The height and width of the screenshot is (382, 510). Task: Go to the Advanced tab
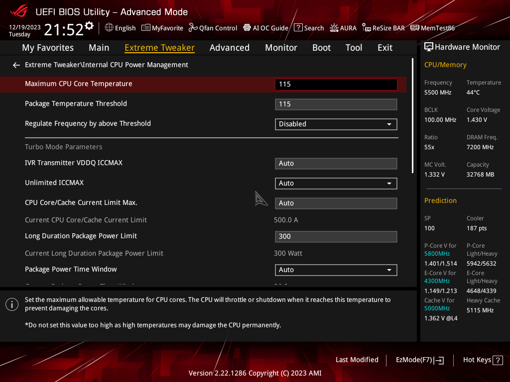click(230, 48)
